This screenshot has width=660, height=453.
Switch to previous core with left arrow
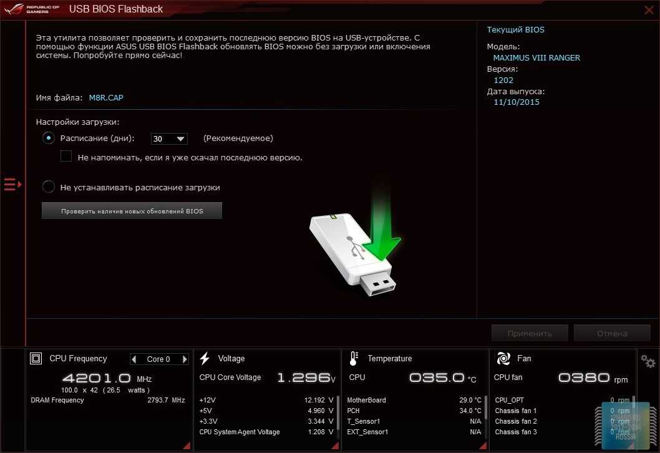click(x=134, y=359)
